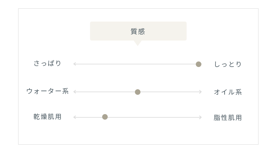Click 乾燥肌用 scale line right of its dot
Screen dimensions: 277x153
tap(152, 117)
